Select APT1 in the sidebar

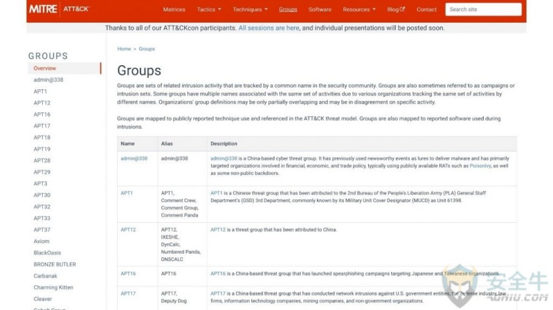click(x=40, y=92)
